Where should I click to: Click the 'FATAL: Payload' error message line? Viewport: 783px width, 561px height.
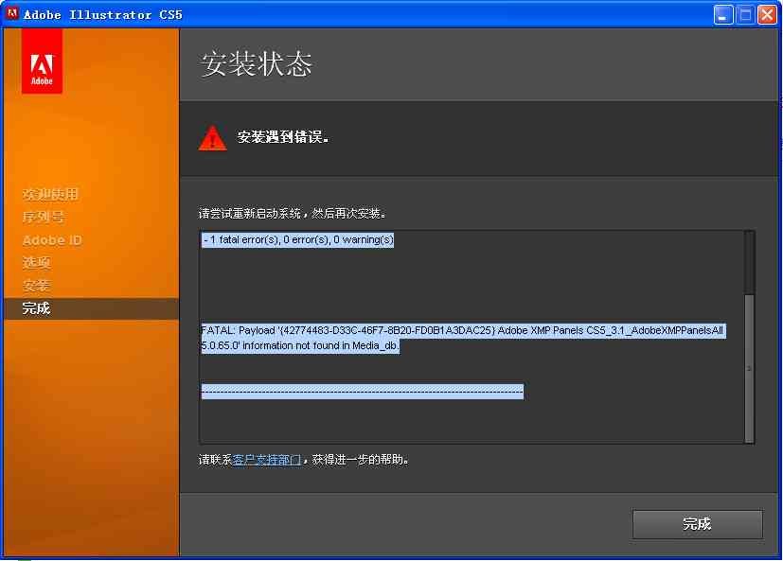pos(462,330)
